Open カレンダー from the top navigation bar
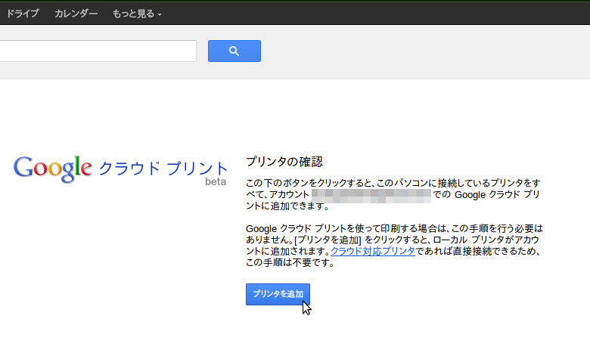The height and width of the screenshot is (359, 590). (x=76, y=14)
